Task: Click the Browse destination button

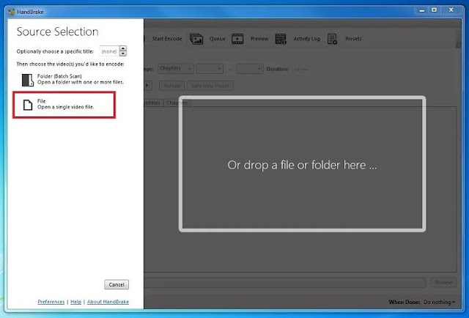Action: click(x=443, y=282)
